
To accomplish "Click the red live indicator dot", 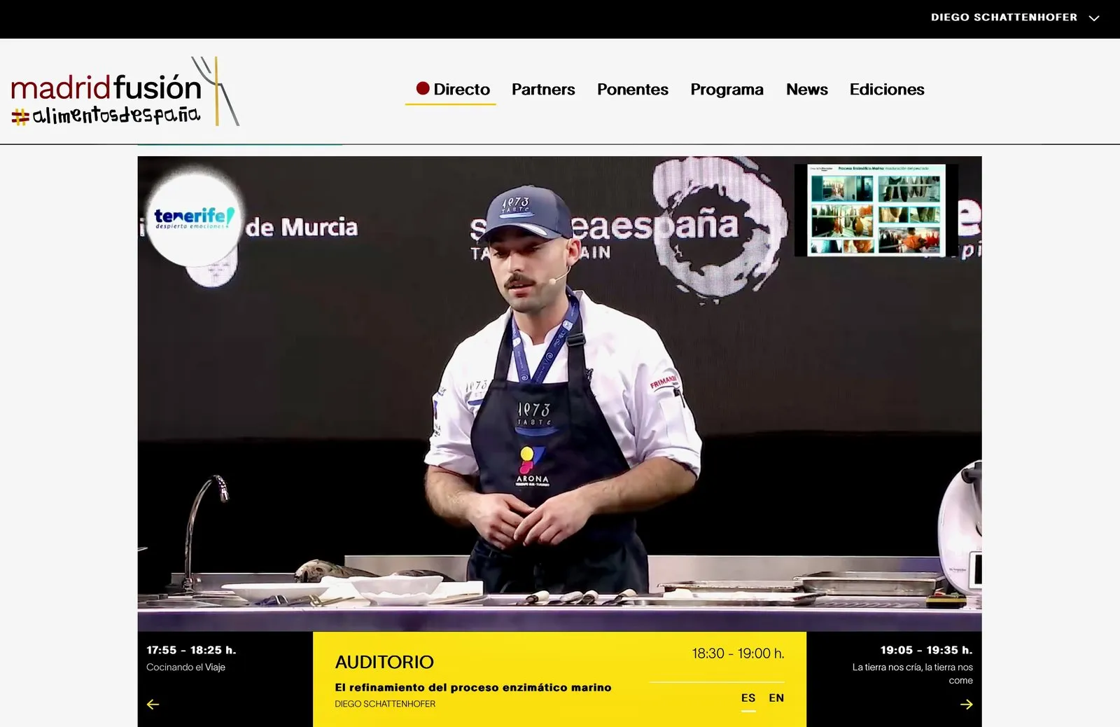I will tap(423, 88).
